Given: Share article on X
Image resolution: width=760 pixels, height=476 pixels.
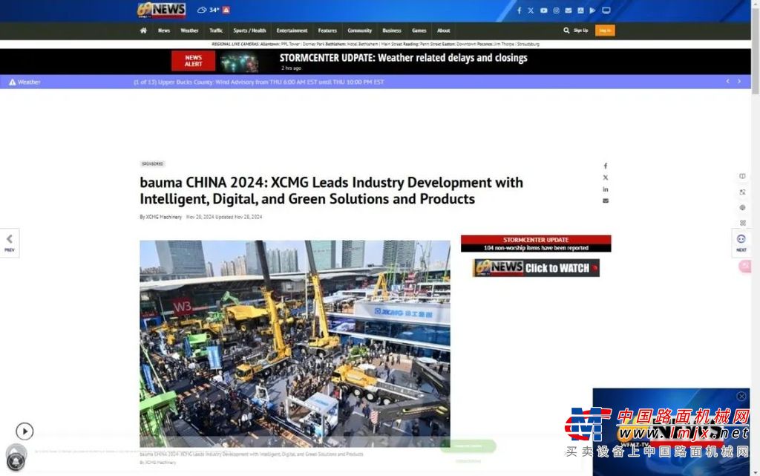Looking at the screenshot, I should [x=606, y=177].
